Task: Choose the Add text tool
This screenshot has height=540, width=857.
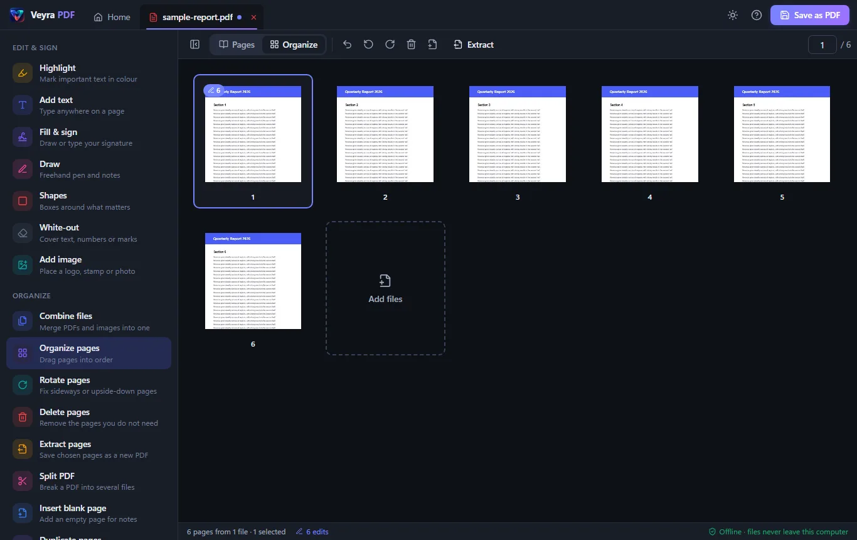Action: tap(88, 105)
